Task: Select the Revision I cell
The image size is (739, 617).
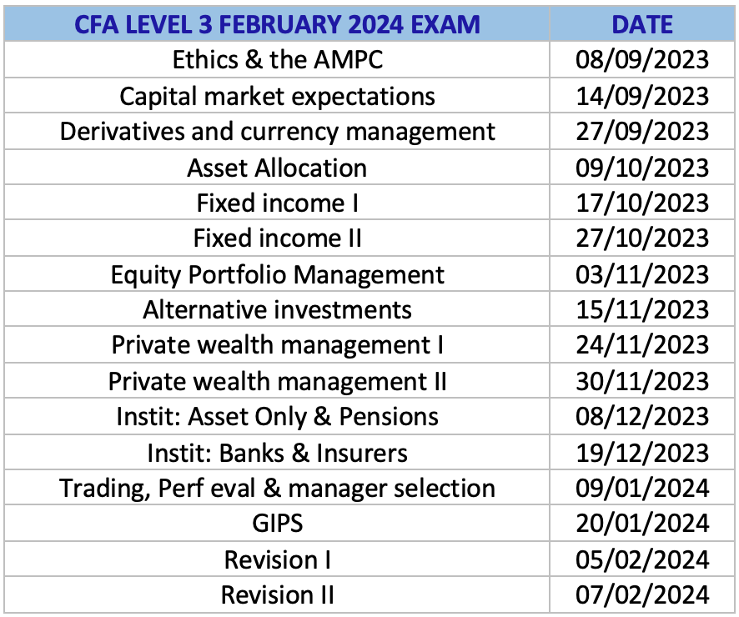Action: pos(277,559)
